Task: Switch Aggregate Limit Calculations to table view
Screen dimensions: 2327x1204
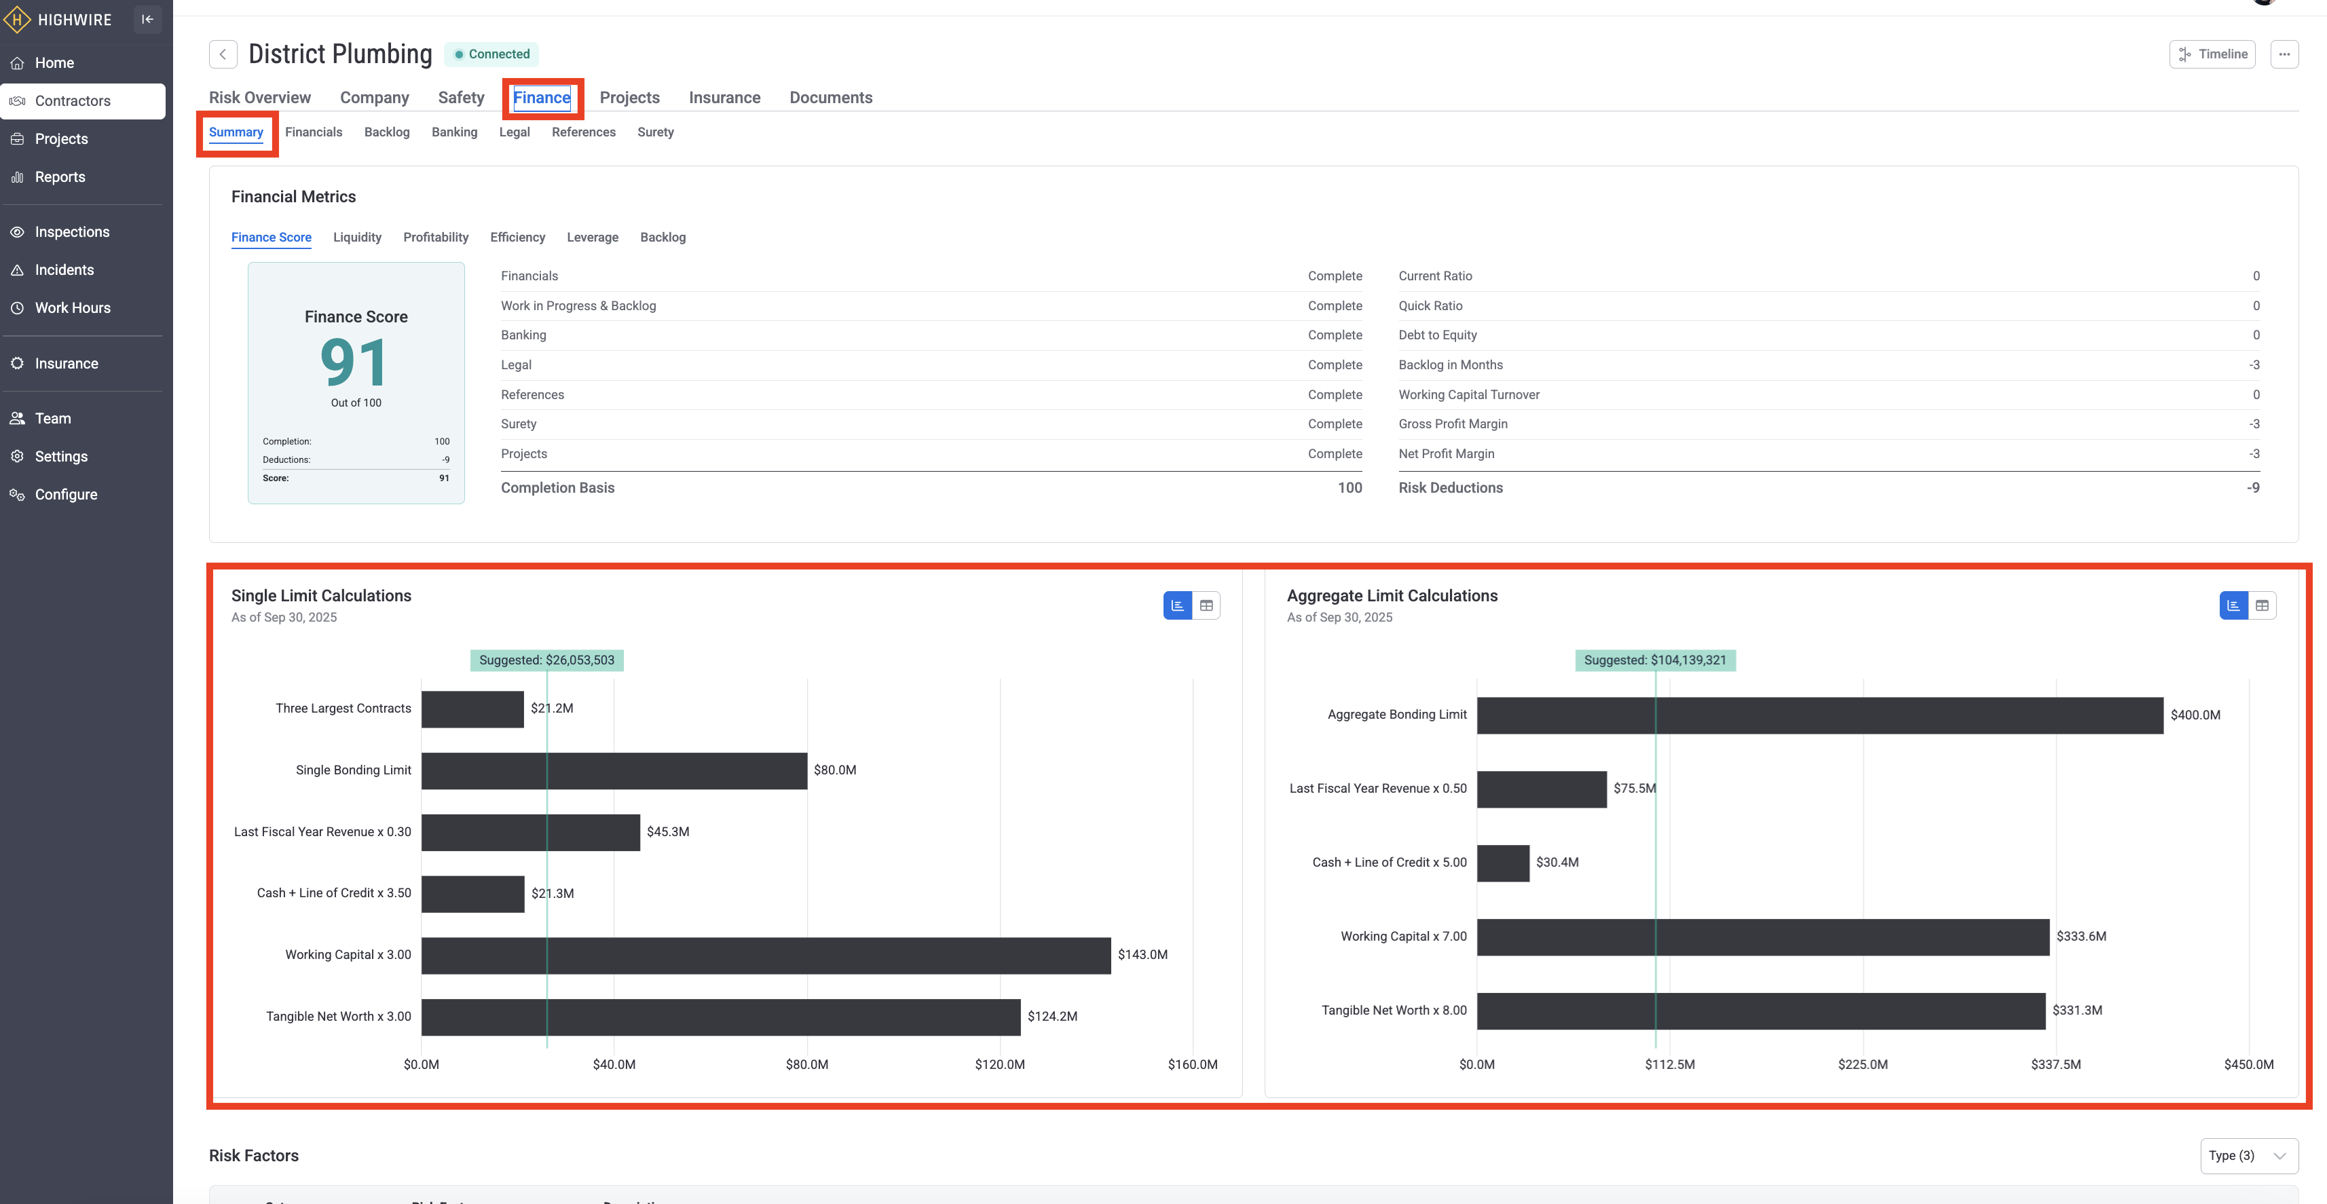Action: [x=2261, y=606]
